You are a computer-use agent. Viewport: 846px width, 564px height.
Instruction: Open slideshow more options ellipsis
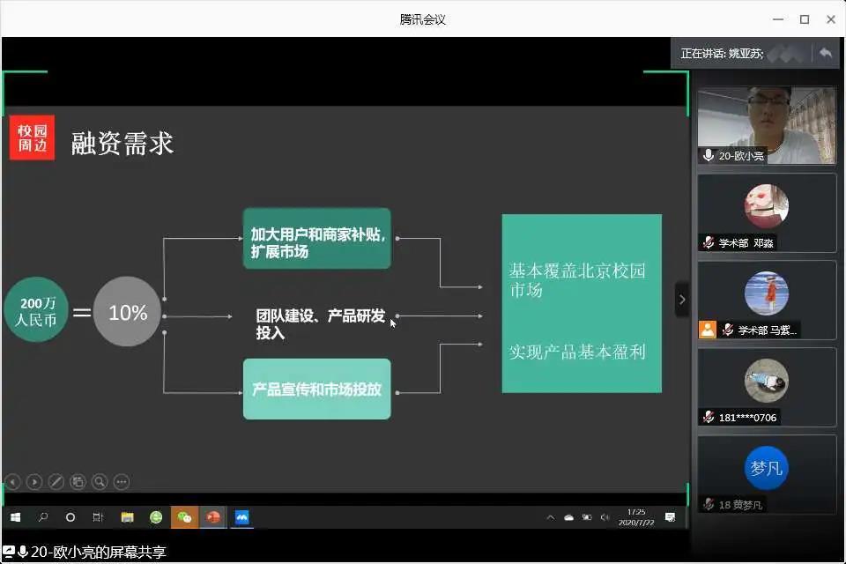click(122, 482)
